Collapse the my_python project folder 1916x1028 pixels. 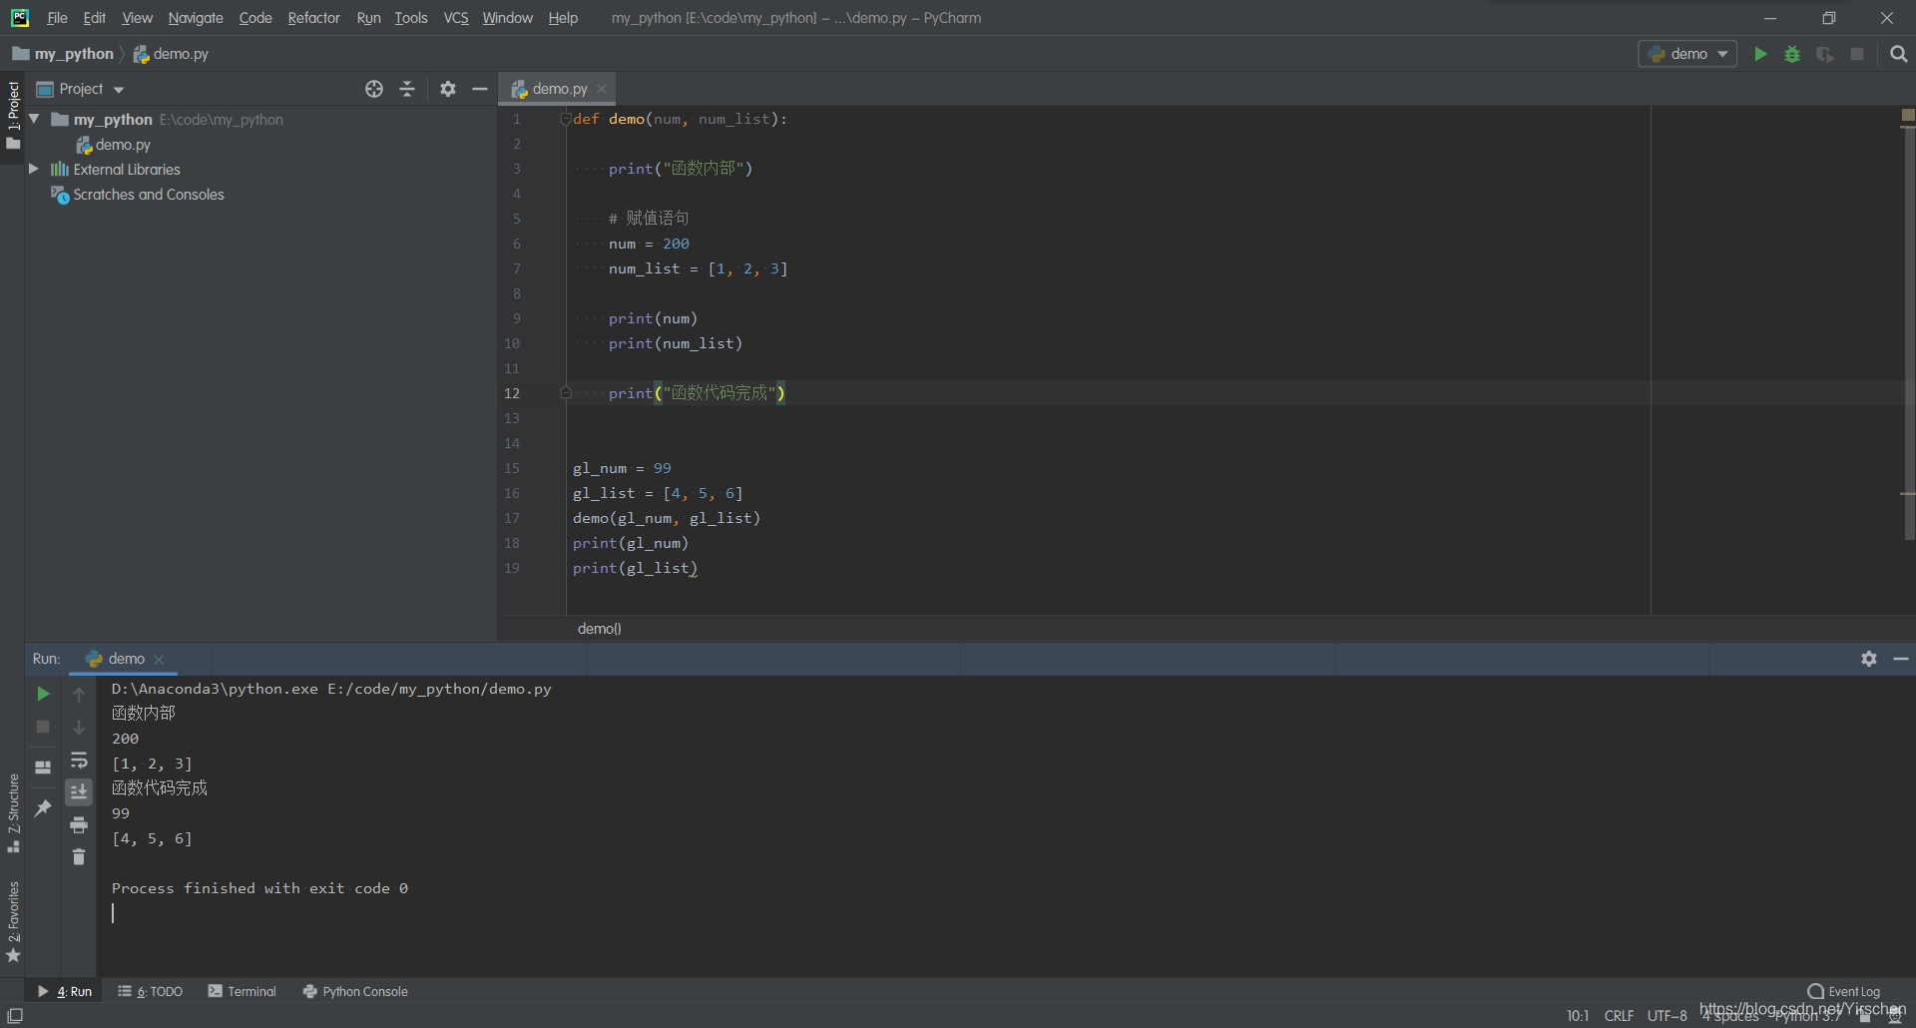(x=34, y=119)
